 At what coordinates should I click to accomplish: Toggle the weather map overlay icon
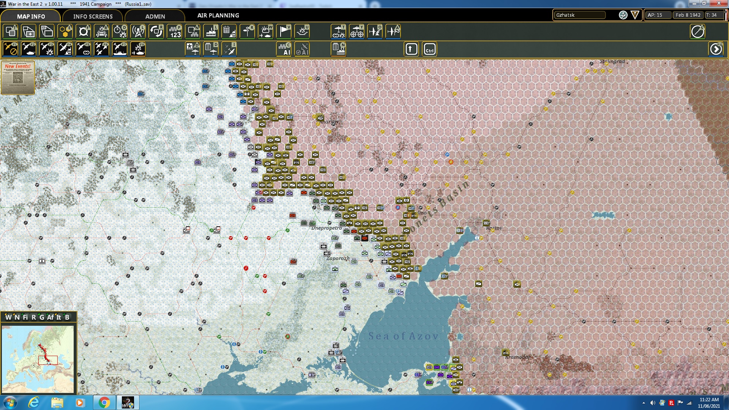point(265,32)
